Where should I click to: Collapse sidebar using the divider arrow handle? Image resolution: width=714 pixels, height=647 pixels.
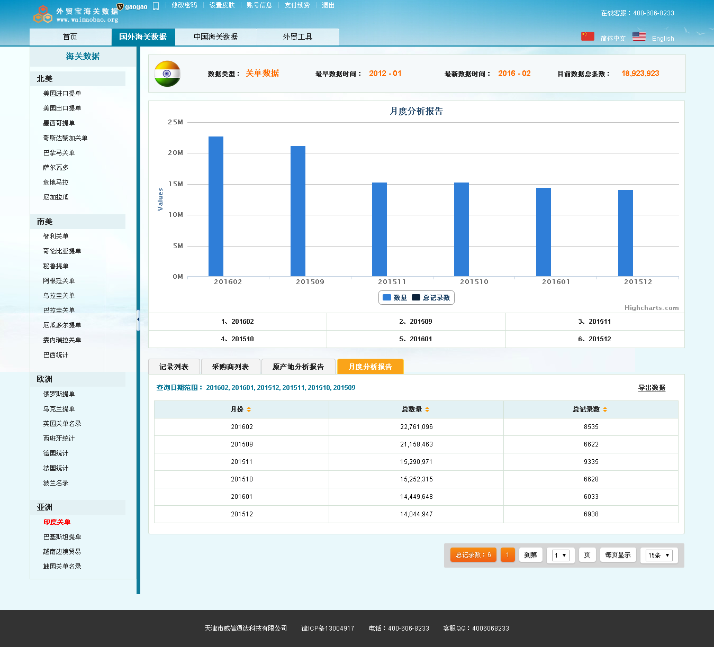point(138,320)
